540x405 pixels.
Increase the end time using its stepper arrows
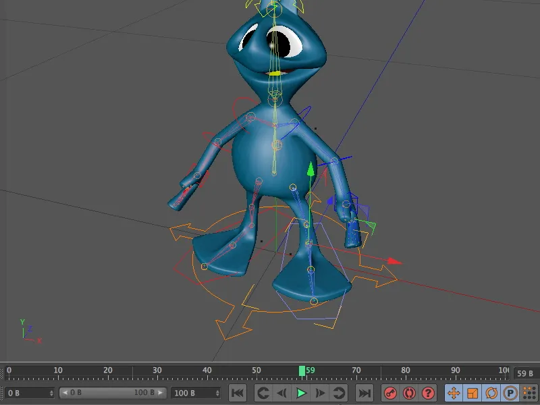[x=217, y=391]
